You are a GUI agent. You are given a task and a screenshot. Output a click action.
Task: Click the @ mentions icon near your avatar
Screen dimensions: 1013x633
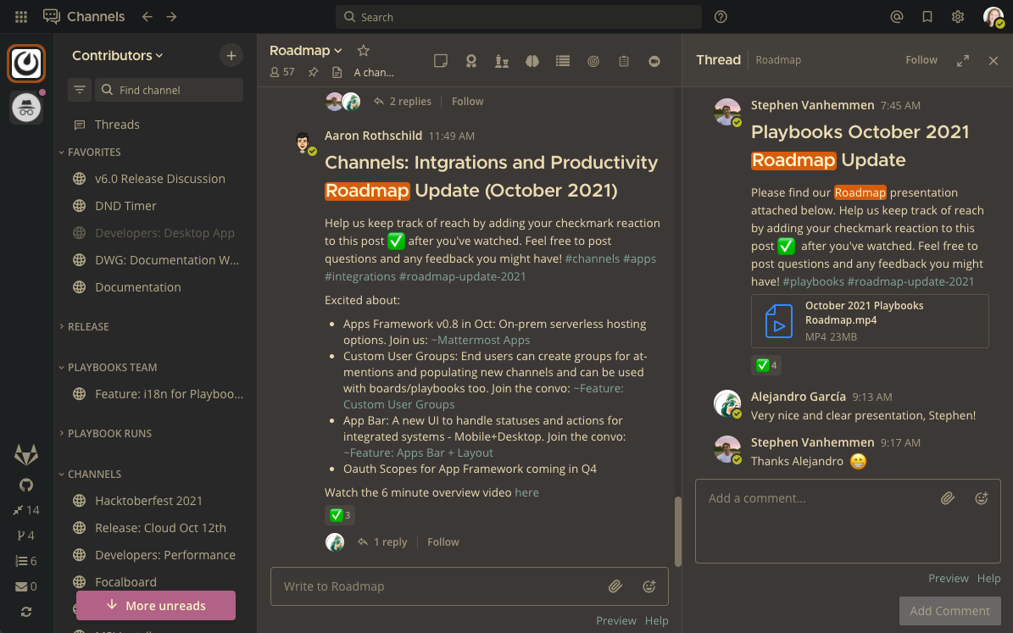click(x=897, y=16)
